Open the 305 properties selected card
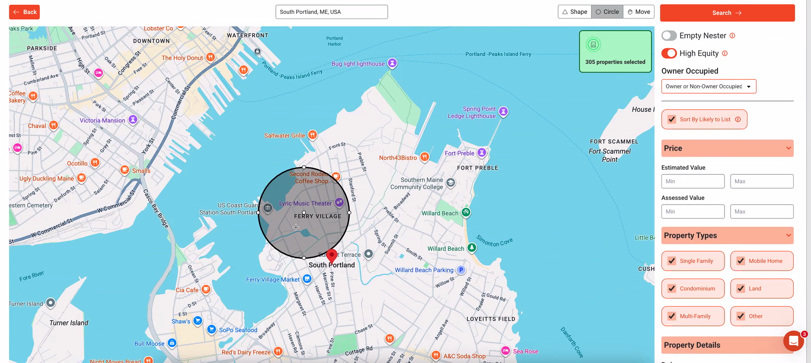811x363 pixels. [615, 51]
